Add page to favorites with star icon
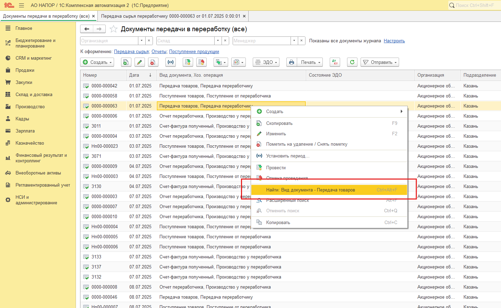 click(x=113, y=29)
